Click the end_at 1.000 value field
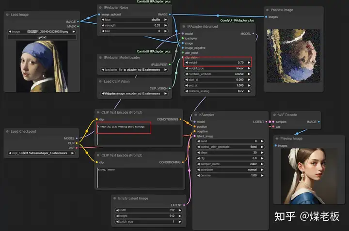The height and width of the screenshot is (231, 349). click(218, 85)
